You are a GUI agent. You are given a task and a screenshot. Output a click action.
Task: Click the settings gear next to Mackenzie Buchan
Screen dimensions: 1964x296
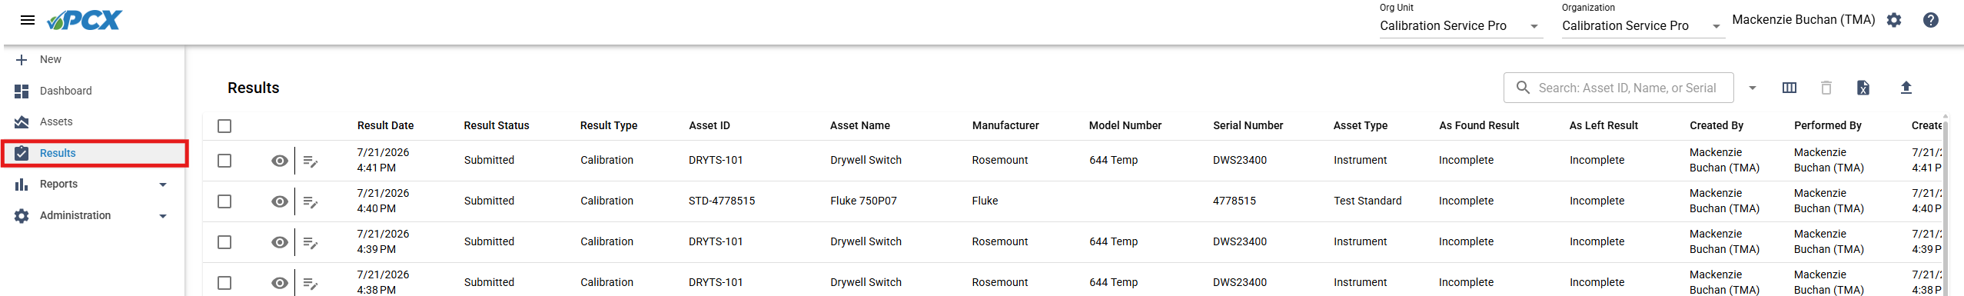[x=1894, y=20]
